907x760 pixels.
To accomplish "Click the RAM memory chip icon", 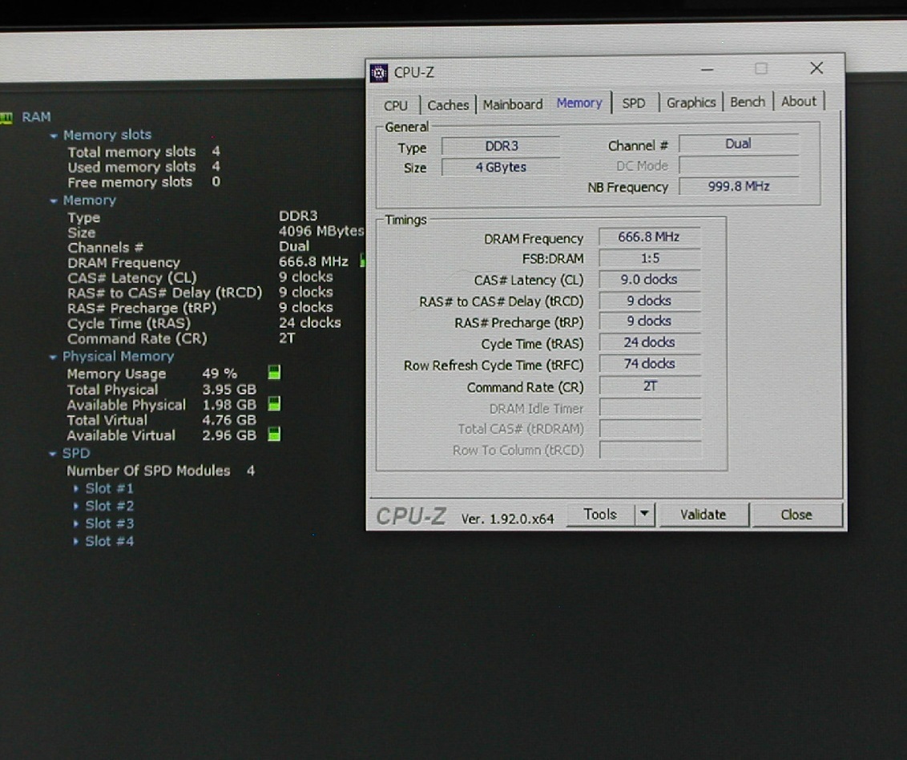I will click(x=6, y=118).
